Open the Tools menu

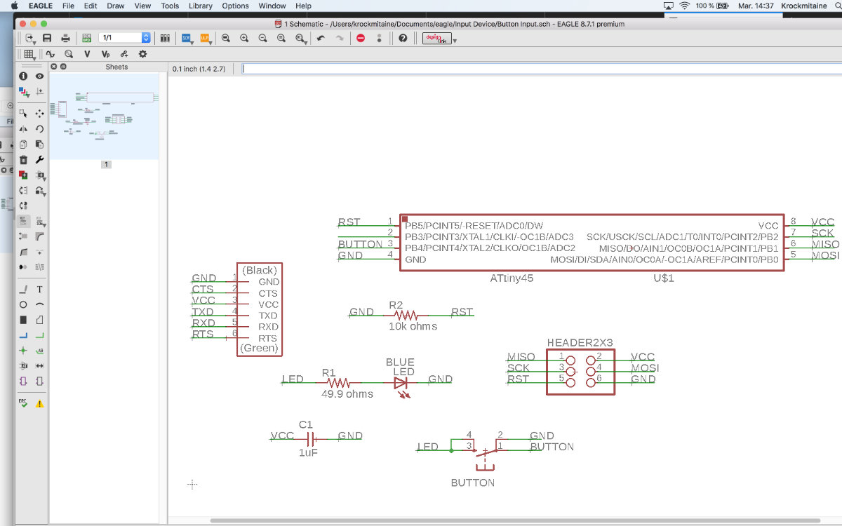click(x=170, y=6)
